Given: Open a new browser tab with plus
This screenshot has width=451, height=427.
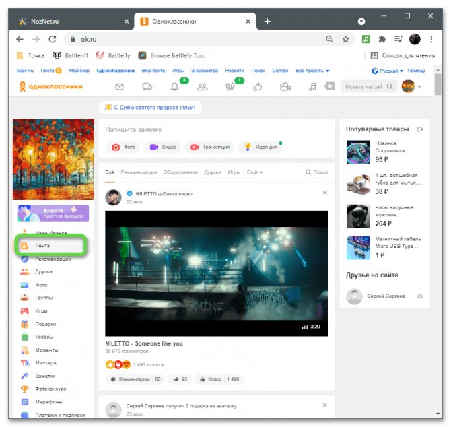Looking at the screenshot, I should tap(267, 22).
